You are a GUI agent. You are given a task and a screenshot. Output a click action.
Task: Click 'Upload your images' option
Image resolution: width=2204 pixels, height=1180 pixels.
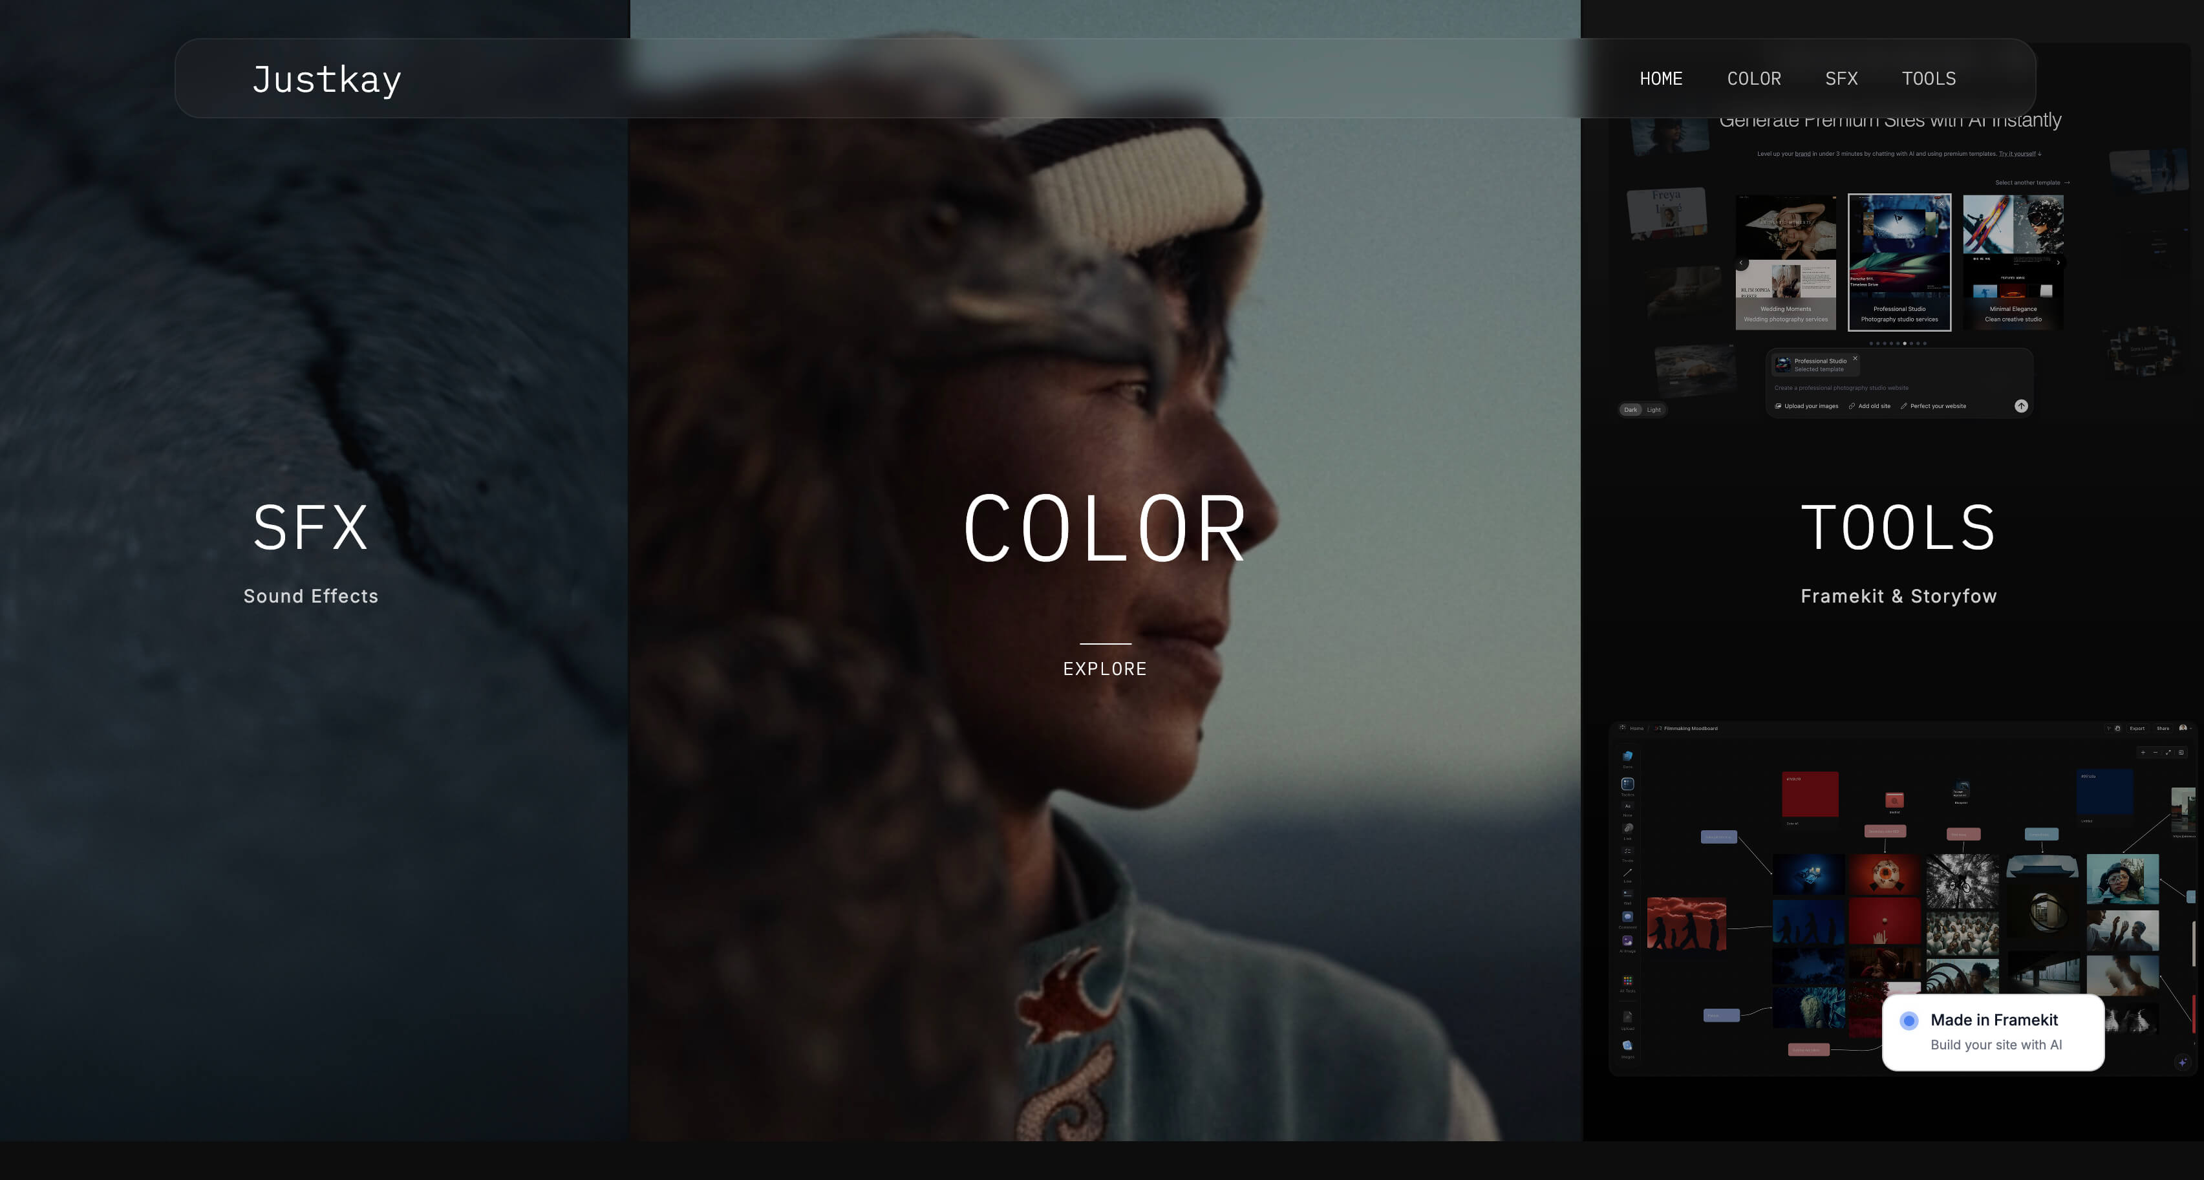pyautogui.click(x=1806, y=407)
